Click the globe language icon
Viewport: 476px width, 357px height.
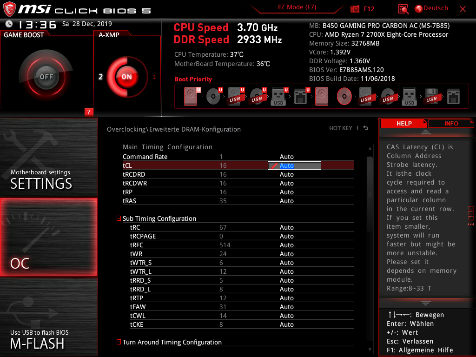pyautogui.click(x=419, y=9)
